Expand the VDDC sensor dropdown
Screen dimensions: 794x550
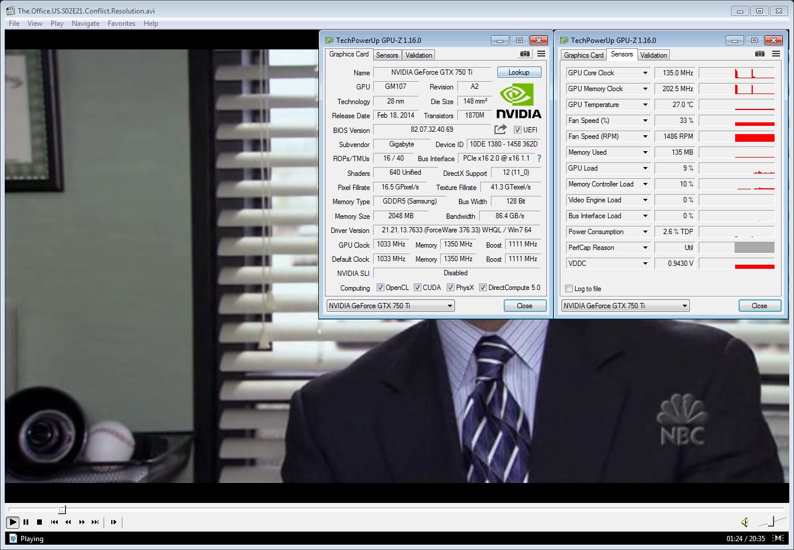tap(645, 264)
